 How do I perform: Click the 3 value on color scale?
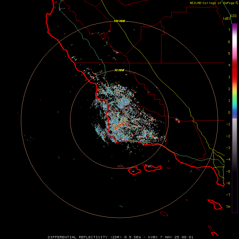[x=229, y=77]
